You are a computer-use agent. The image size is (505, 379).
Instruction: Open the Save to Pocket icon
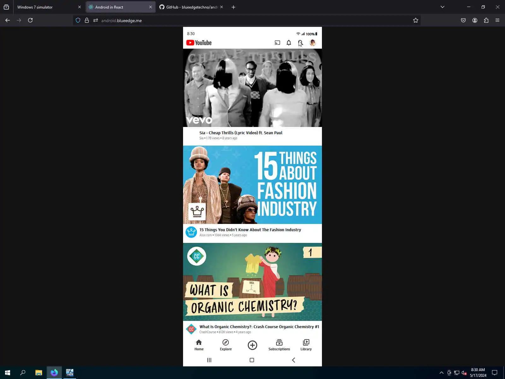coord(463,20)
